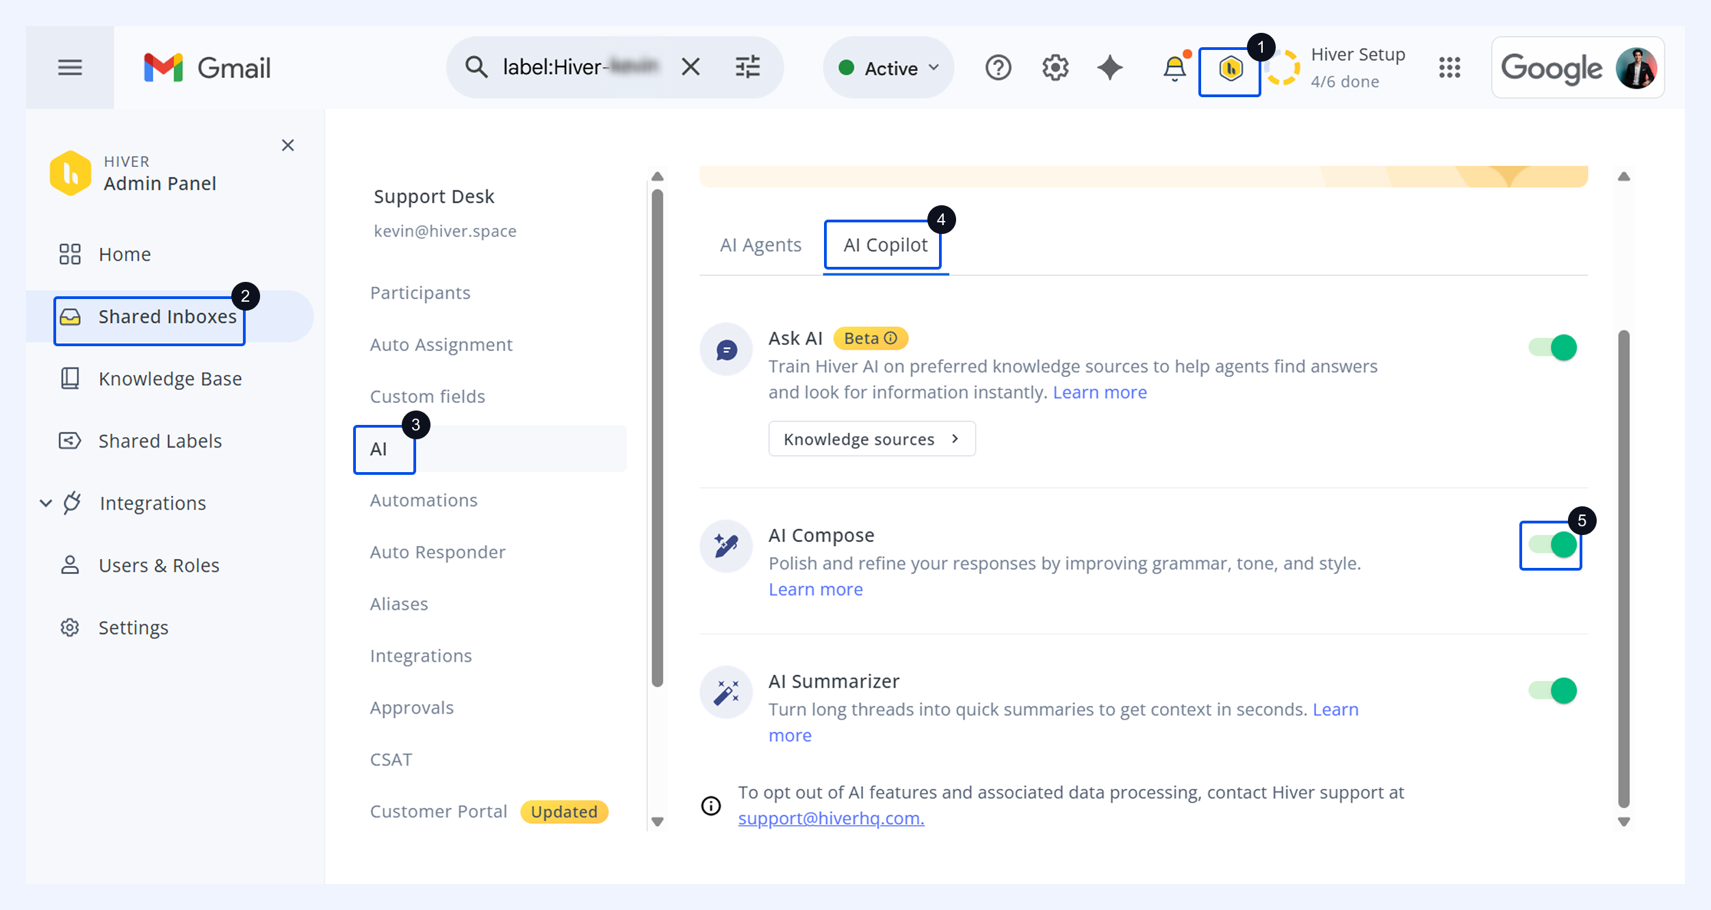Open the Active status dropdown
The height and width of the screenshot is (910, 1711).
(x=888, y=68)
